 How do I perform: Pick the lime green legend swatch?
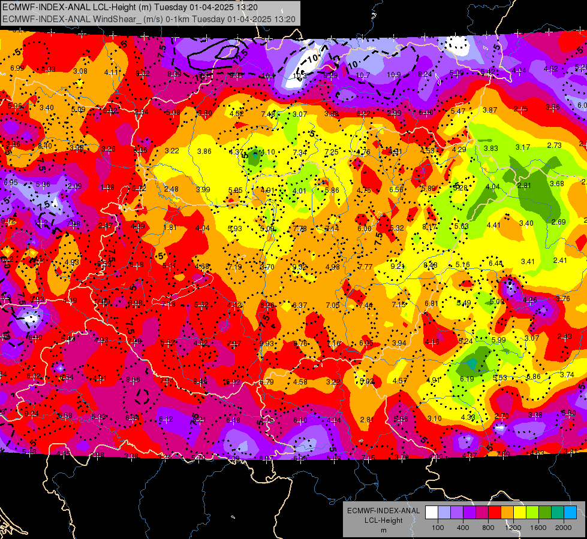tap(532, 513)
